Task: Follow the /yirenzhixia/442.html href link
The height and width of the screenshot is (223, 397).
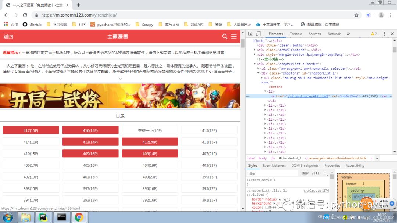Action: point(308,96)
